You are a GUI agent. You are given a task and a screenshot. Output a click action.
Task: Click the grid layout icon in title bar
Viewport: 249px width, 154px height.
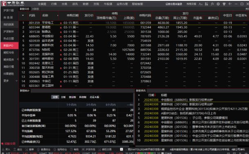click(206, 4)
